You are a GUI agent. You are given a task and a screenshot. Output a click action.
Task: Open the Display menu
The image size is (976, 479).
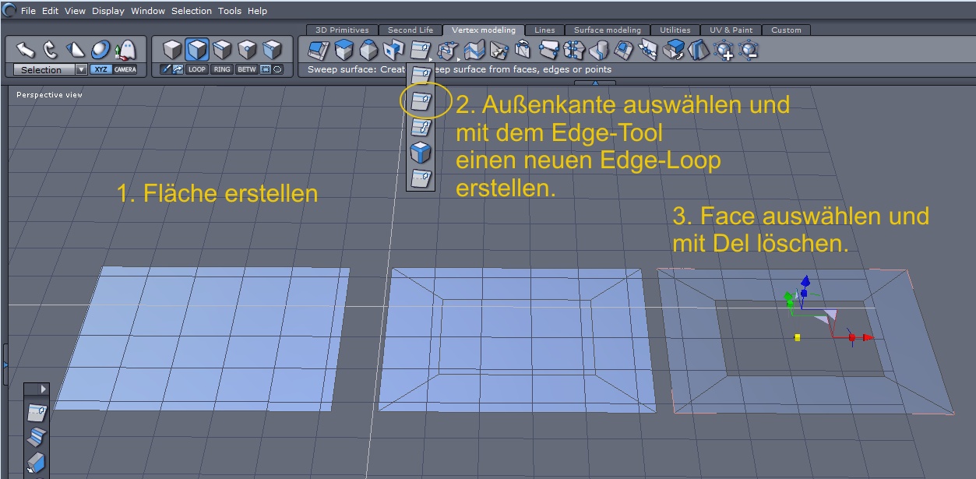109,11
